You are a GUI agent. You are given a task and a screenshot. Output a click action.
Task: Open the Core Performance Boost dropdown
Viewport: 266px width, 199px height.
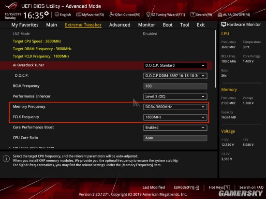[x=175, y=128]
